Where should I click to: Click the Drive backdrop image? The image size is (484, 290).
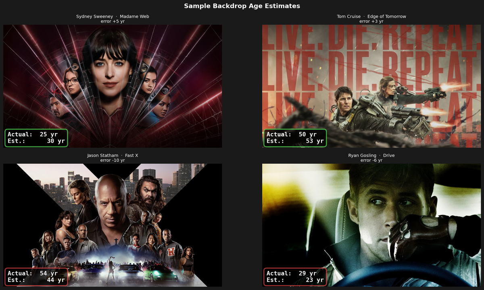[371, 225]
